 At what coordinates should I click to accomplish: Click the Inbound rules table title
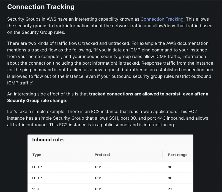48,140
